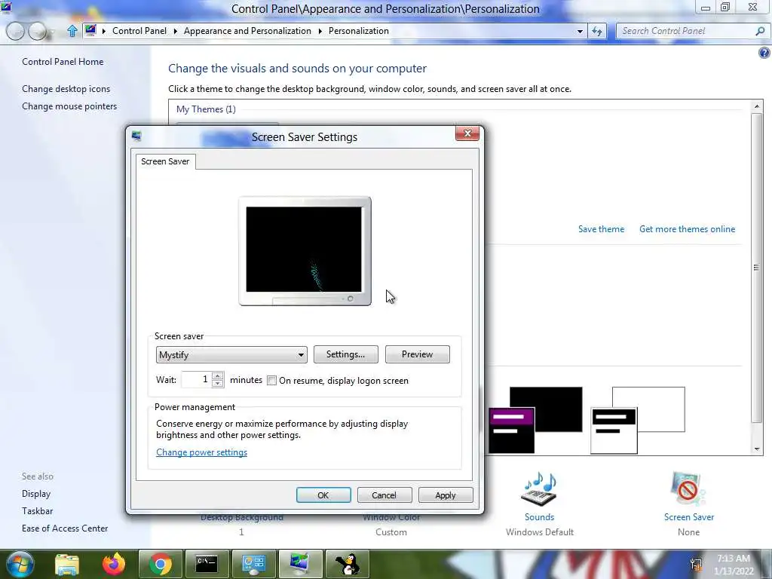Image resolution: width=772 pixels, height=579 pixels.
Task: Click the Search Control Panel field
Action: point(686,31)
